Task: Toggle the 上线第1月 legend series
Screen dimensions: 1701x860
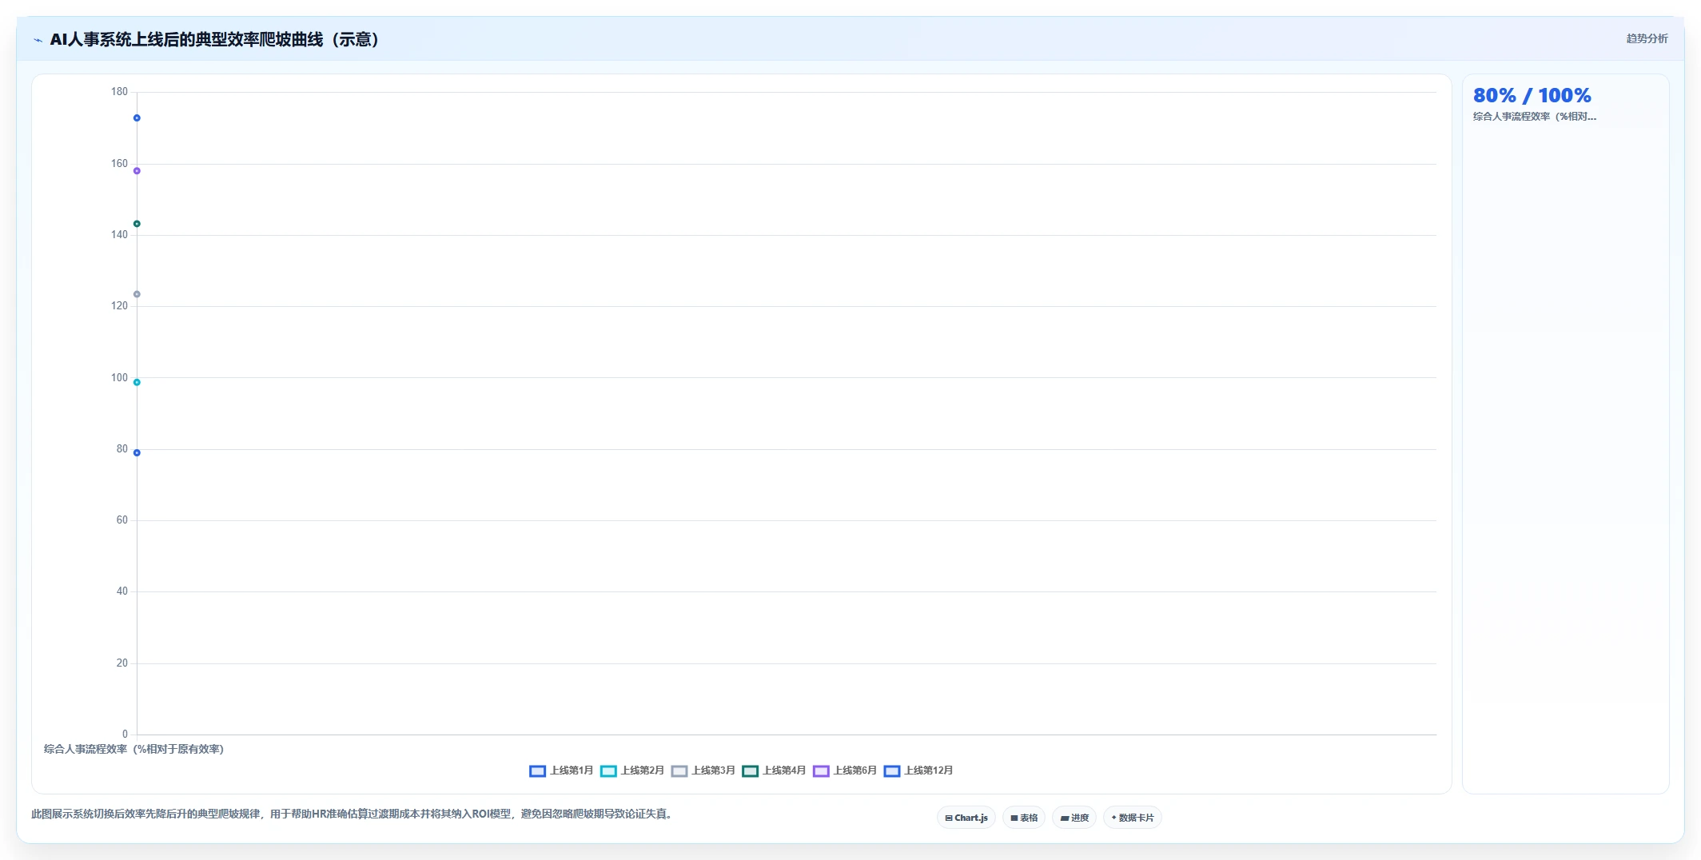Action: click(561, 770)
